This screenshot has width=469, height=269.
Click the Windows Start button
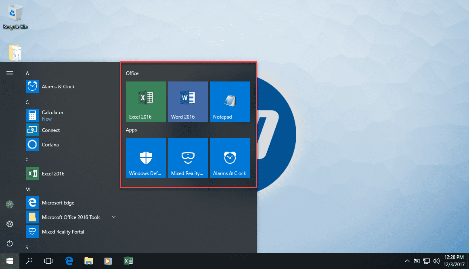click(10, 261)
